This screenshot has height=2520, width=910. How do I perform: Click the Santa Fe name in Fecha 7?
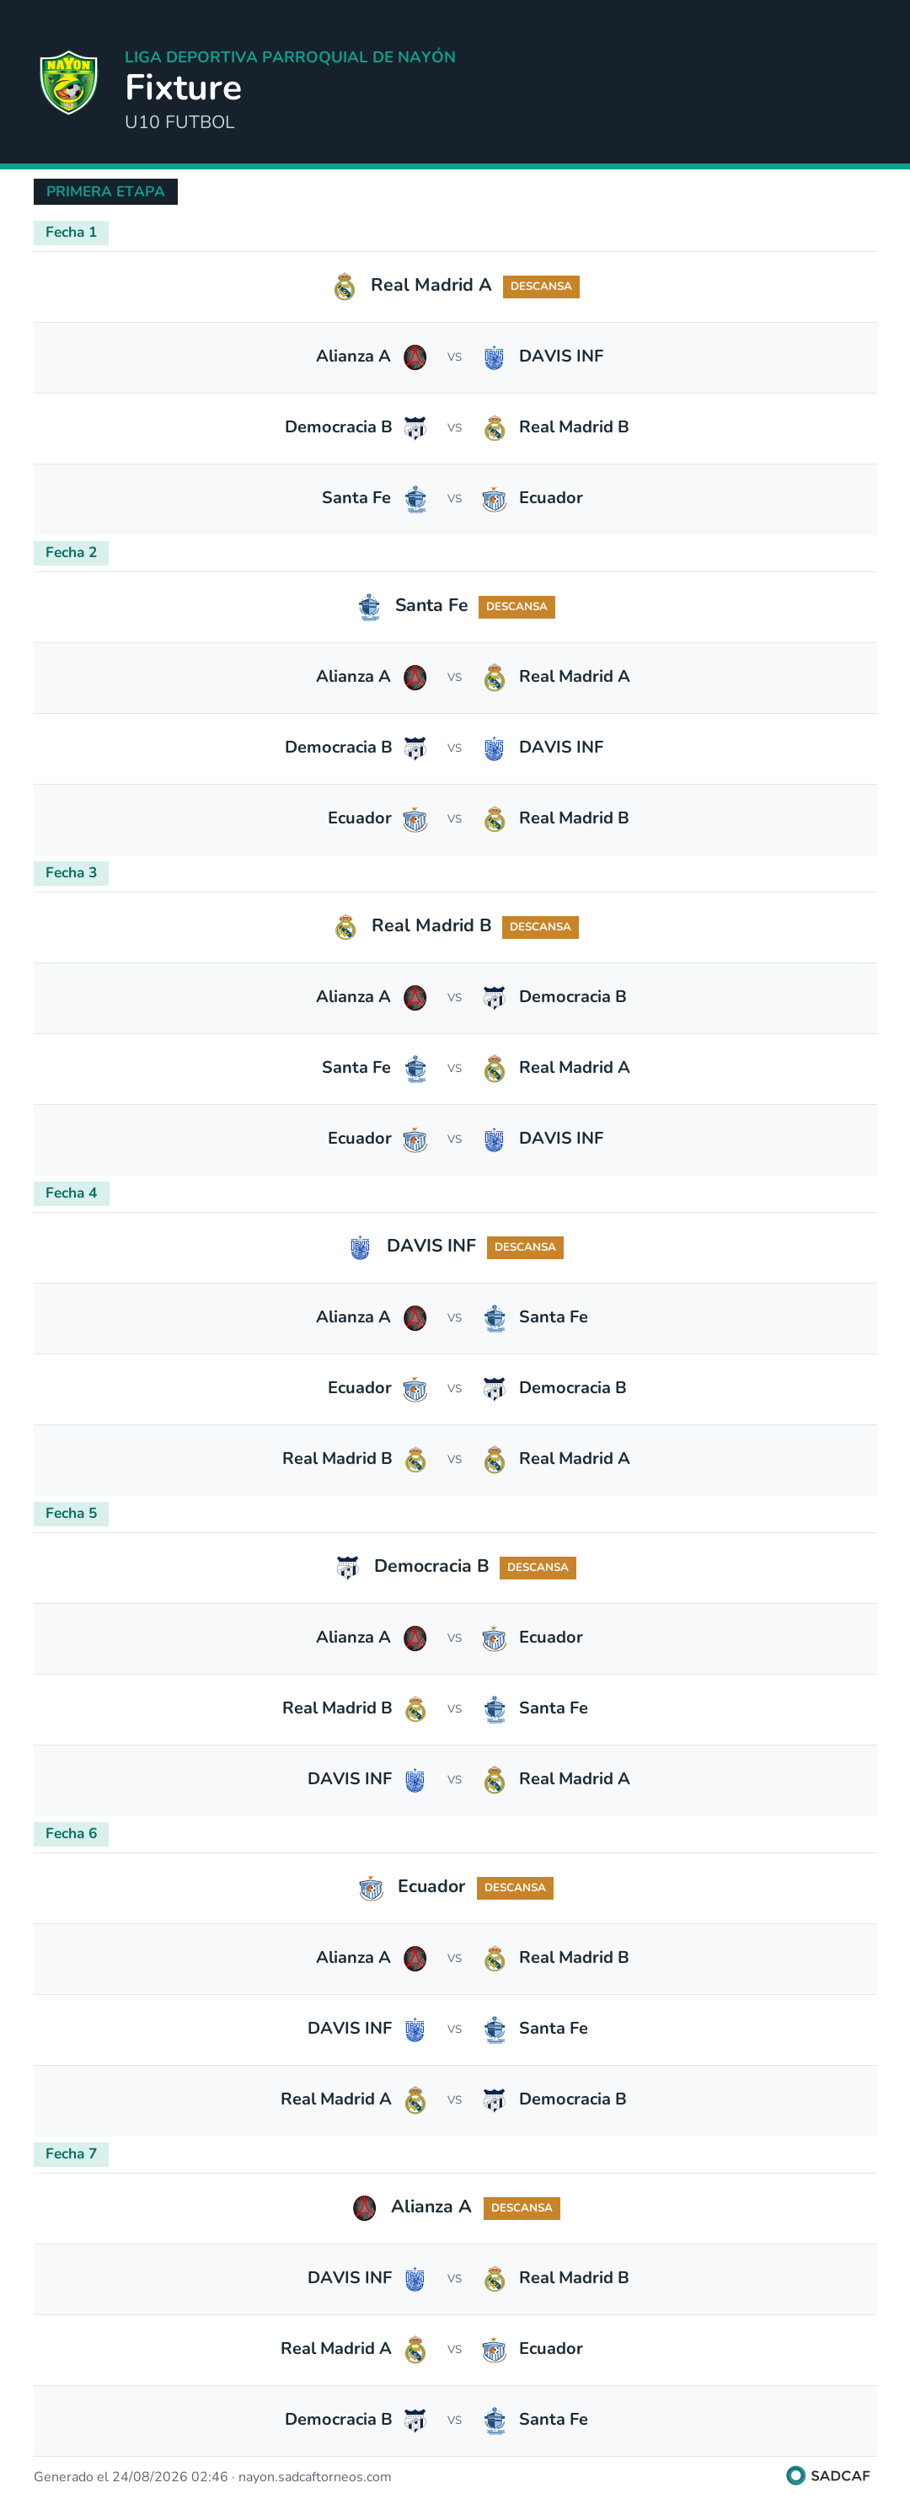click(x=553, y=2419)
